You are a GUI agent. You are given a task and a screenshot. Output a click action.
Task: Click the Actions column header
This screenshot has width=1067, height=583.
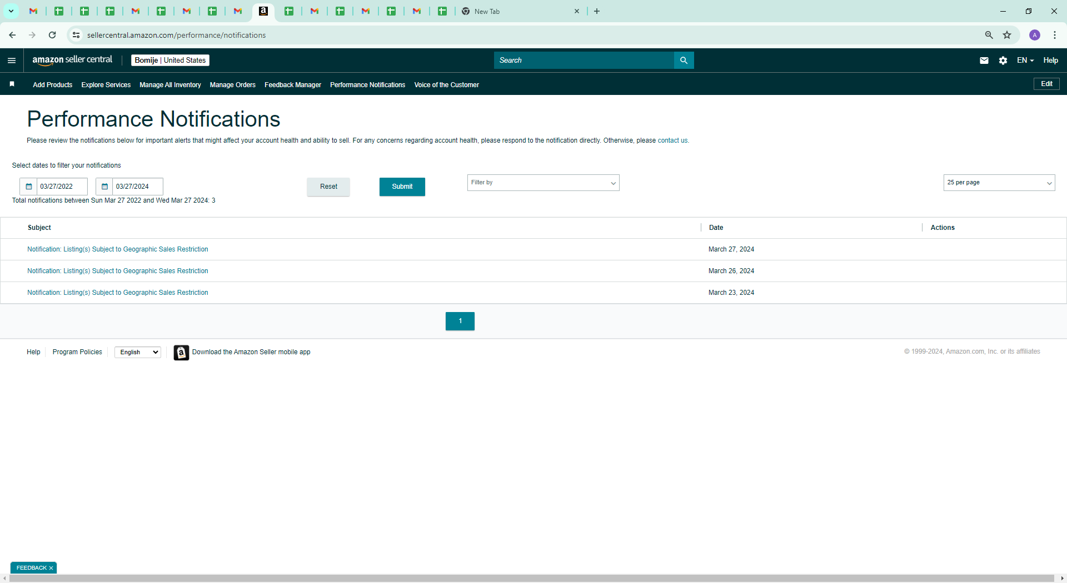tap(943, 228)
